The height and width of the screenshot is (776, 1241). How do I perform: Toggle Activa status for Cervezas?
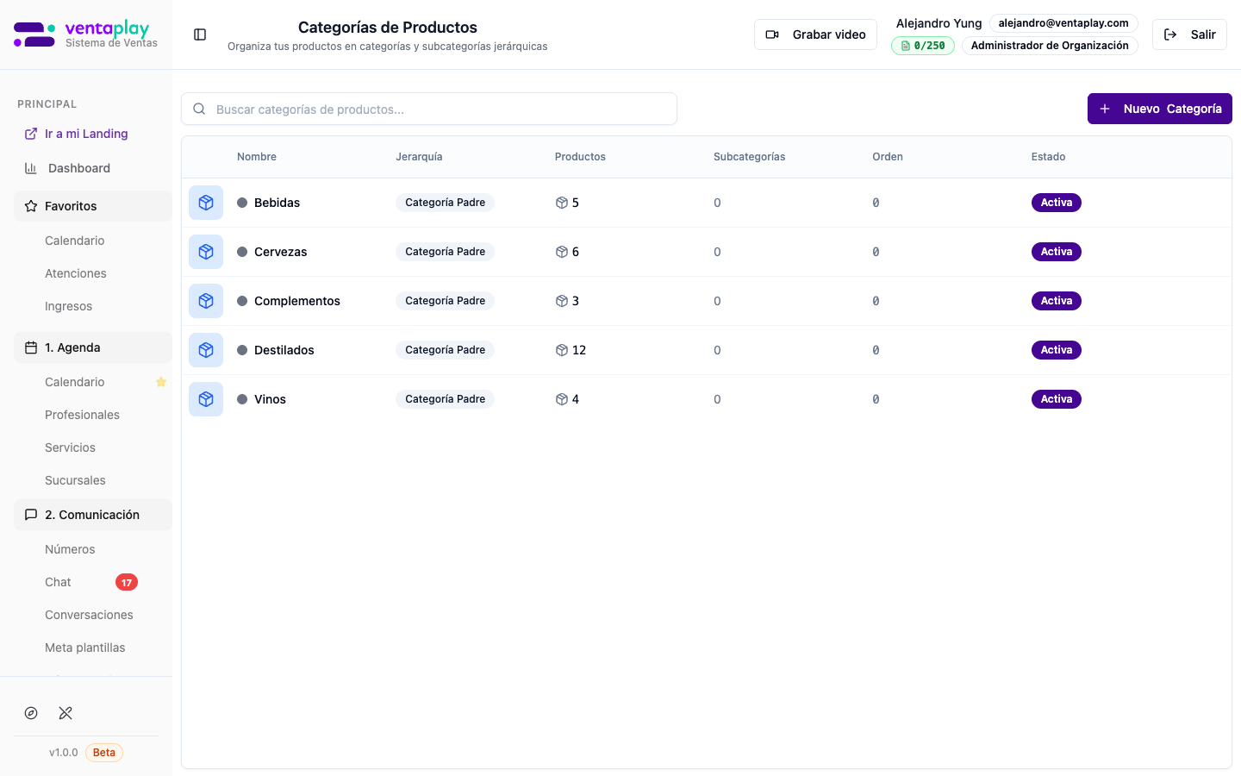pos(1056,252)
